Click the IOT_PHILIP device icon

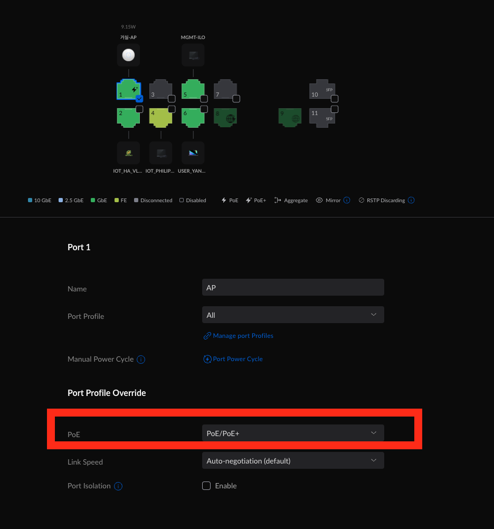160,153
